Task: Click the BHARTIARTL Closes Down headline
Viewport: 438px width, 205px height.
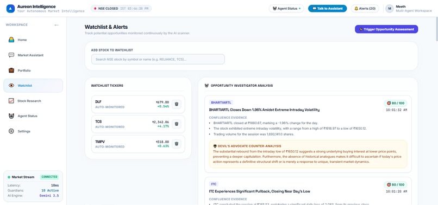Action: (264, 110)
